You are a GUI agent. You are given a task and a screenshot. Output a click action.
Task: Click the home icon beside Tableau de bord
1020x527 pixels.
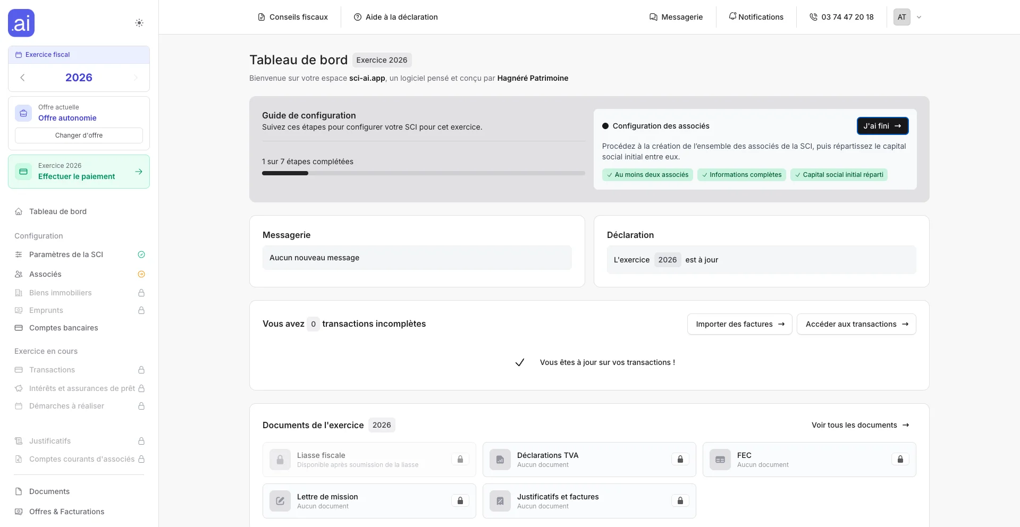point(19,211)
